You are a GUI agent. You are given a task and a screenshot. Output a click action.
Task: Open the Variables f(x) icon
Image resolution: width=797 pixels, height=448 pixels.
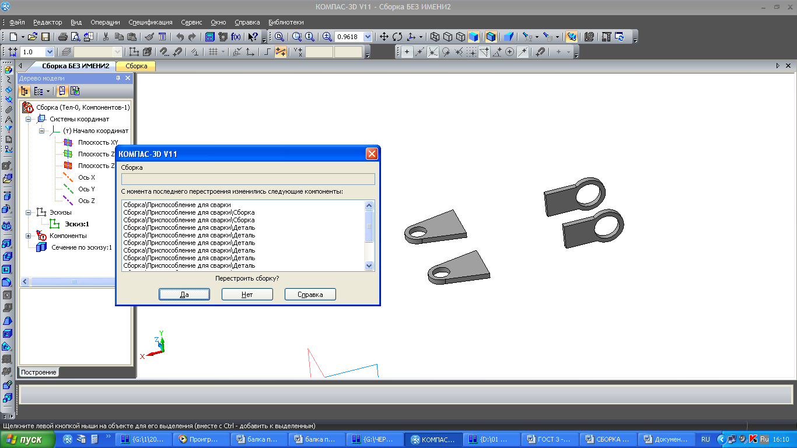click(236, 37)
